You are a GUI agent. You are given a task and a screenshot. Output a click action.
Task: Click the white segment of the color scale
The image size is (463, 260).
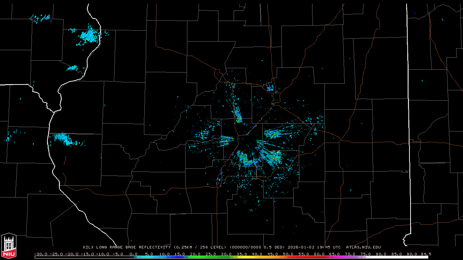coord(398,257)
